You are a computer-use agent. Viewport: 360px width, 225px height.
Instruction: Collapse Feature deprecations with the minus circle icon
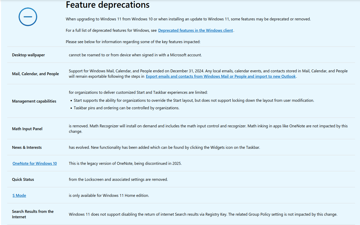click(x=28, y=17)
